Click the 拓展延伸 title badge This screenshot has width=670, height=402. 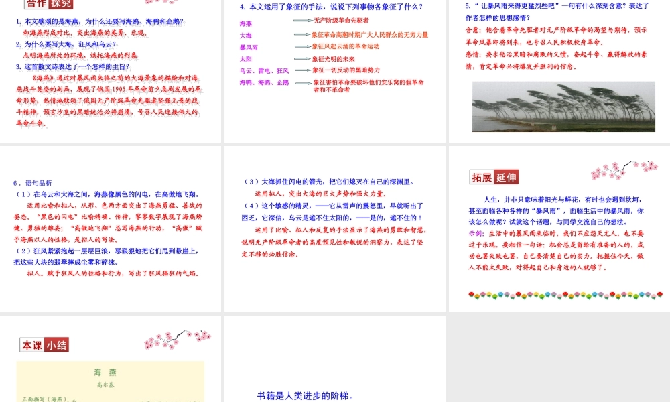(494, 177)
